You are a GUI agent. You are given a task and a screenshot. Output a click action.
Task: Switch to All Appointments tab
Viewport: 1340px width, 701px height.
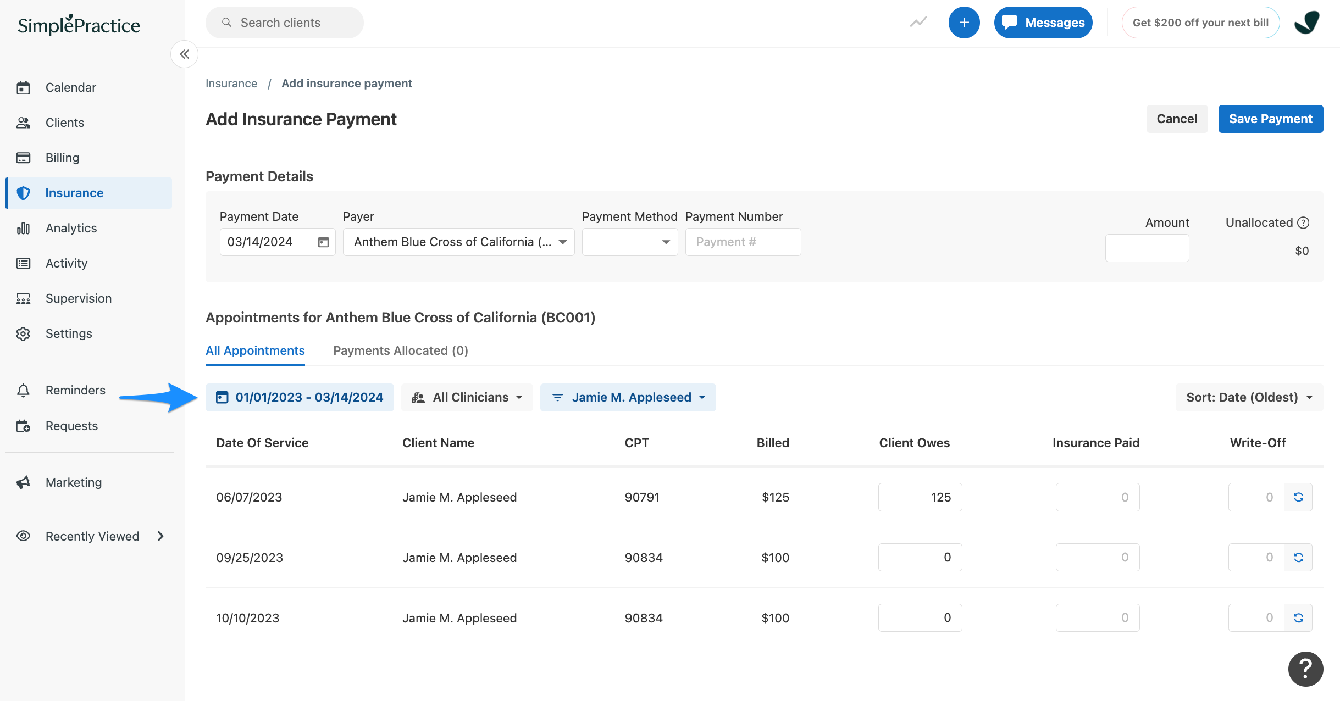tap(255, 350)
